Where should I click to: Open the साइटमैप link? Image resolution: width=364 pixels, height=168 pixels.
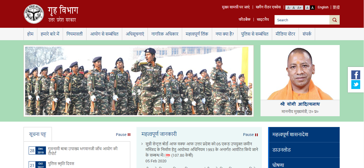coord(263,19)
